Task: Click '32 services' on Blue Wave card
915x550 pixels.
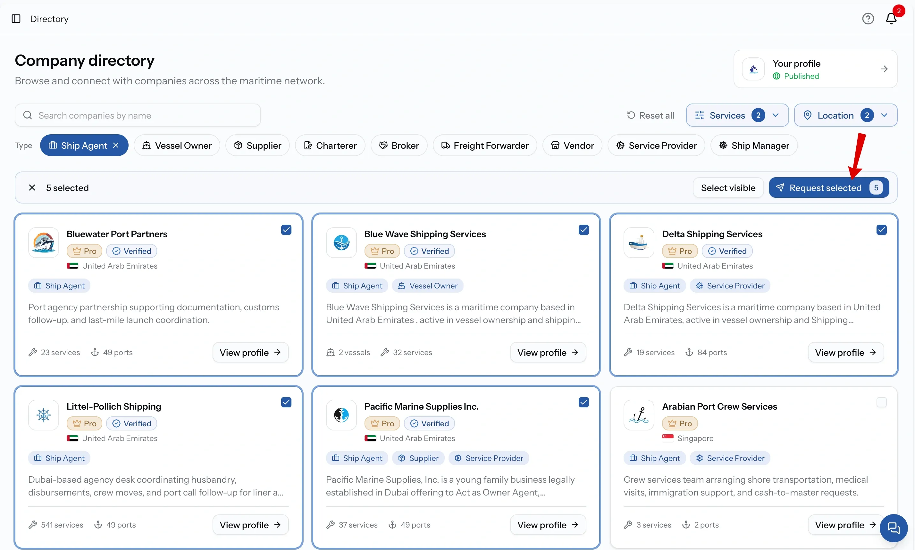Action: click(406, 353)
